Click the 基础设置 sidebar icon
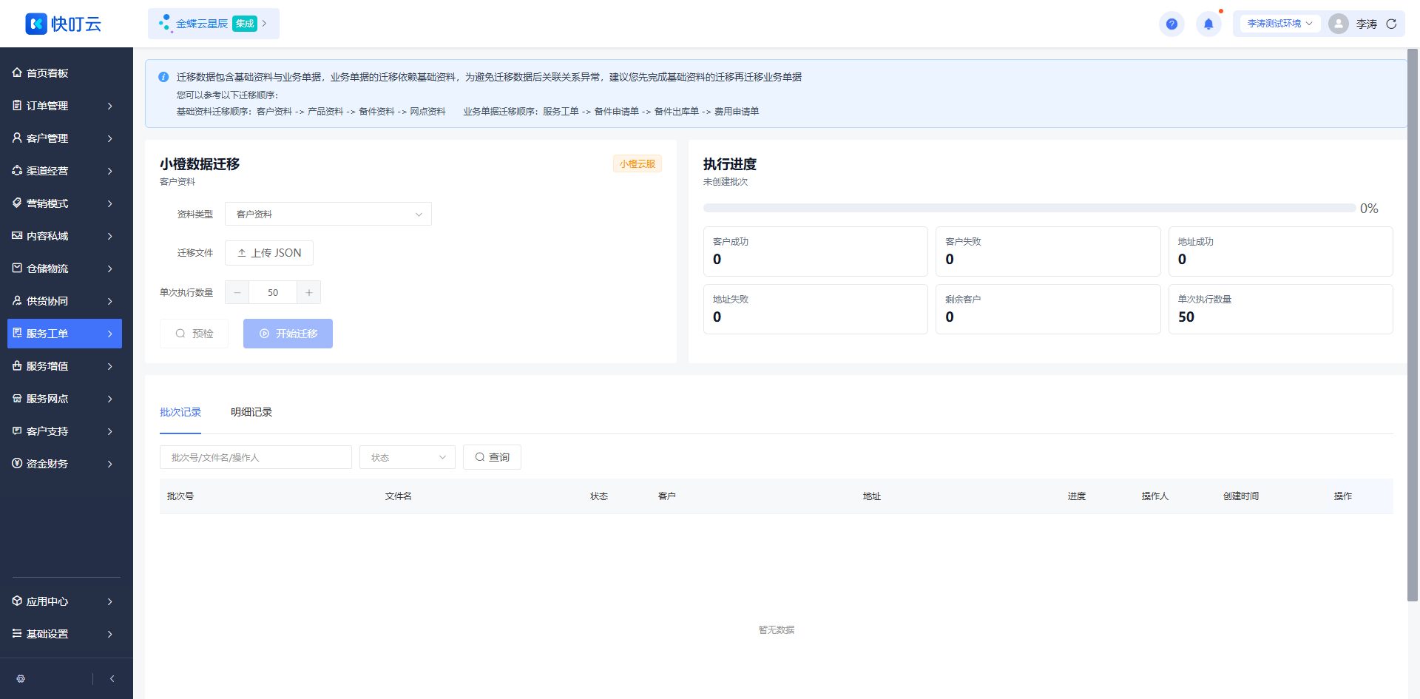 17,633
